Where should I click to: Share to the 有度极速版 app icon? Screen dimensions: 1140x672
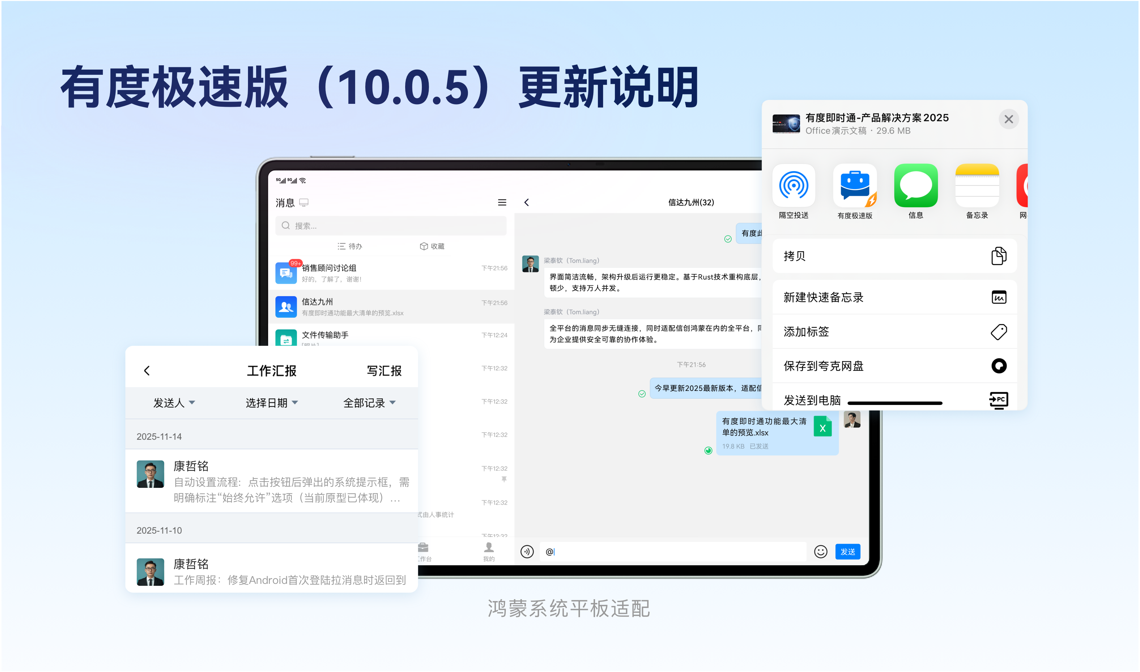point(854,186)
